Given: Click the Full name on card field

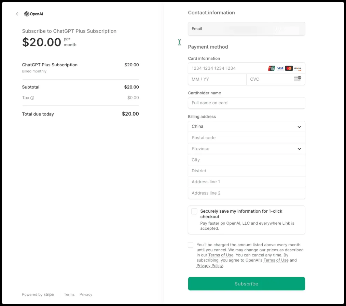Looking at the screenshot, I should [246, 103].
